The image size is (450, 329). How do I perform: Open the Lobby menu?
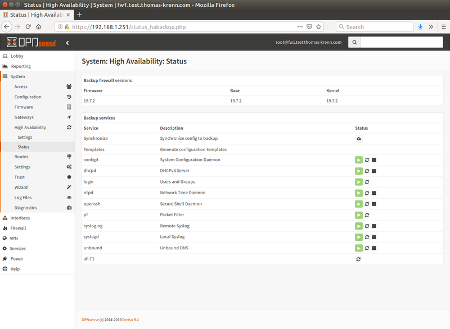pos(38,56)
